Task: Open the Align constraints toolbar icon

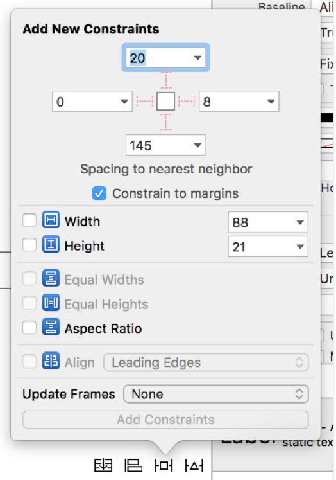Action: [133, 466]
